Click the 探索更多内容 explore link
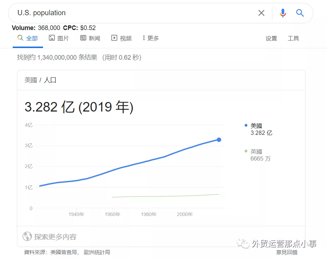Image resolution: width=327 pixels, height=258 pixels. [55, 236]
